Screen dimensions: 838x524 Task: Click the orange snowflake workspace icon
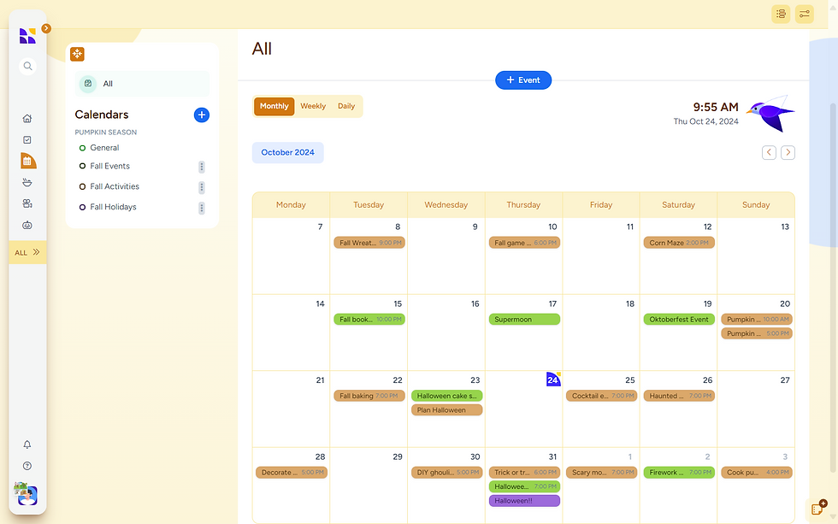[x=78, y=54]
